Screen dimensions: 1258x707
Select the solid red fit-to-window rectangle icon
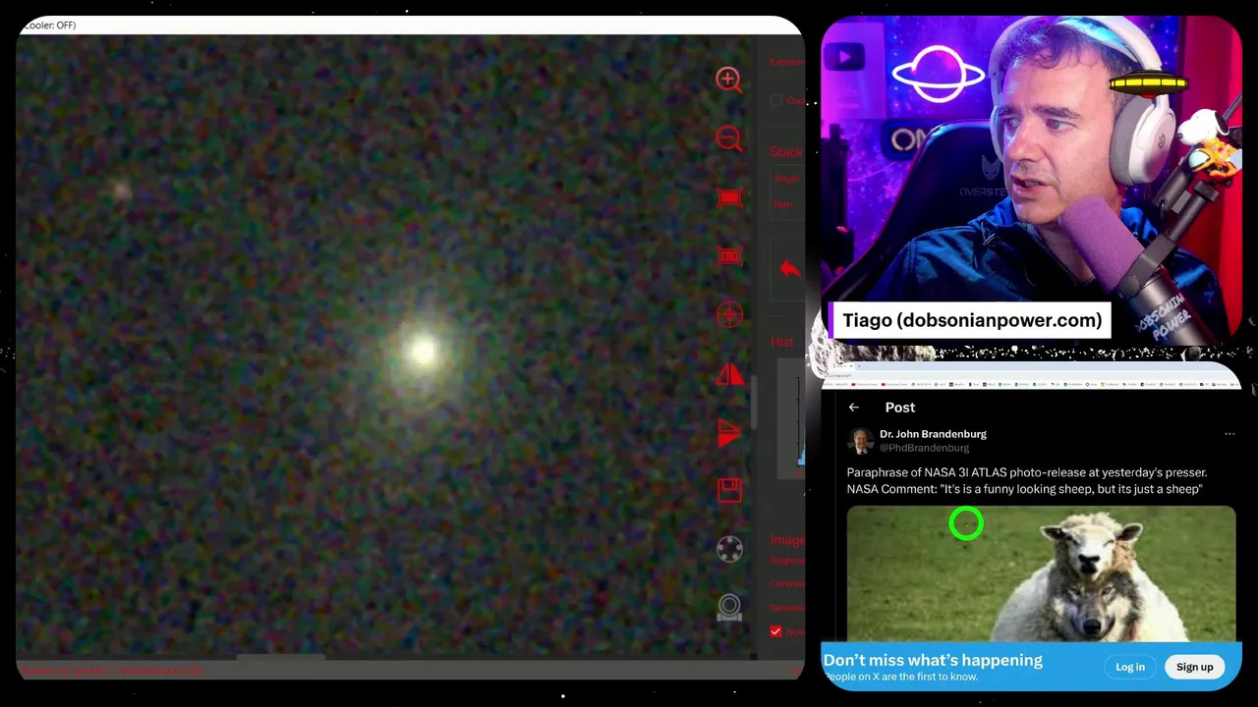729,197
